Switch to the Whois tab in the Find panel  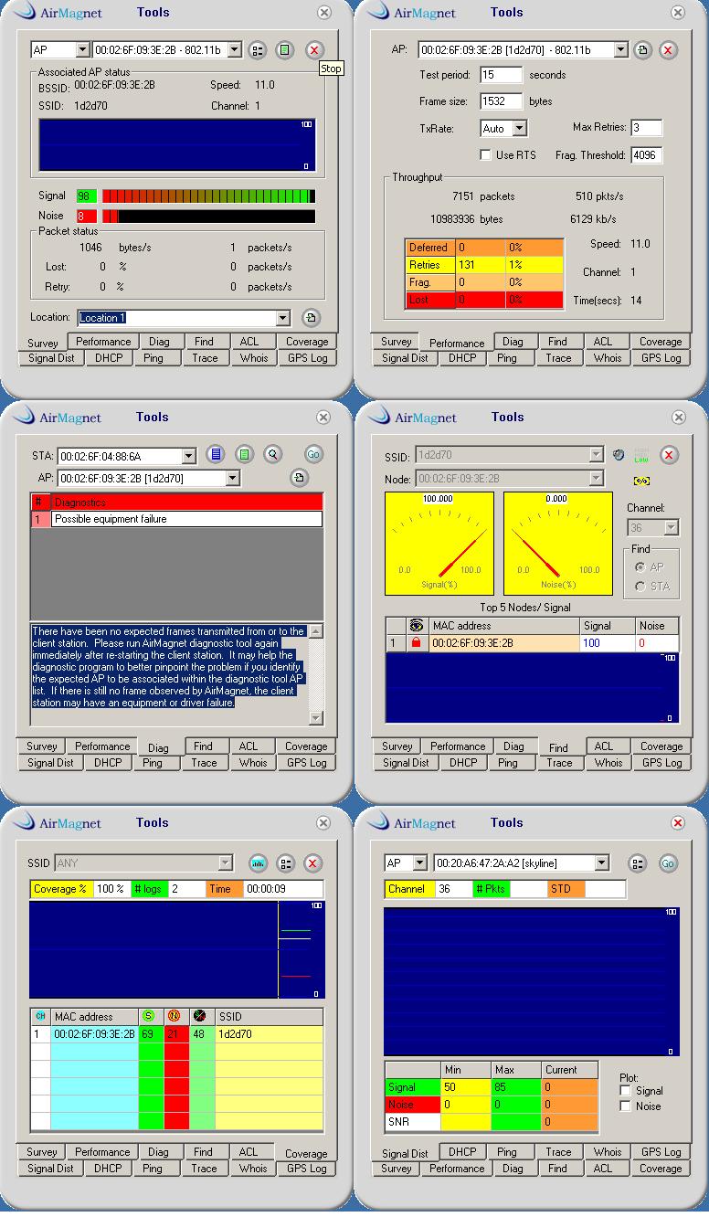click(608, 763)
